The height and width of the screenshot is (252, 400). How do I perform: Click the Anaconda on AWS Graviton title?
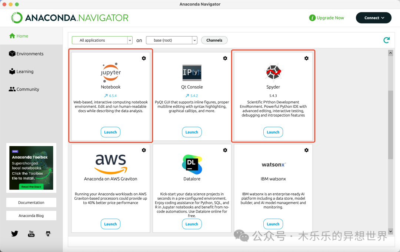pyautogui.click(x=110, y=179)
